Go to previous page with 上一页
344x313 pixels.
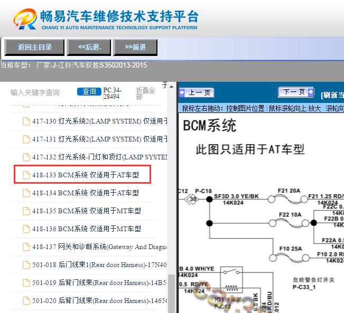coord(197,92)
